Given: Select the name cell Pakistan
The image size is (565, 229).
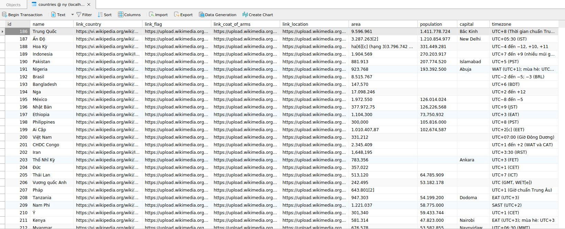Looking at the screenshot, I should pyautogui.click(x=52, y=61).
